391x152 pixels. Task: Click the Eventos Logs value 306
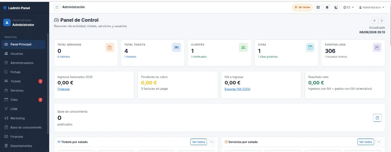(330, 51)
